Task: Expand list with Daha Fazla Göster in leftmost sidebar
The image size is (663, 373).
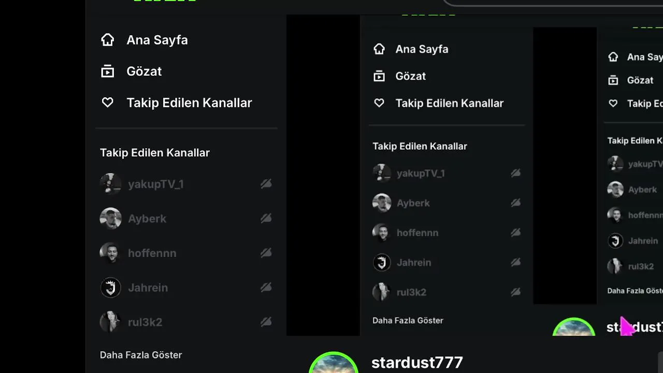Action: tap(141, 355)
